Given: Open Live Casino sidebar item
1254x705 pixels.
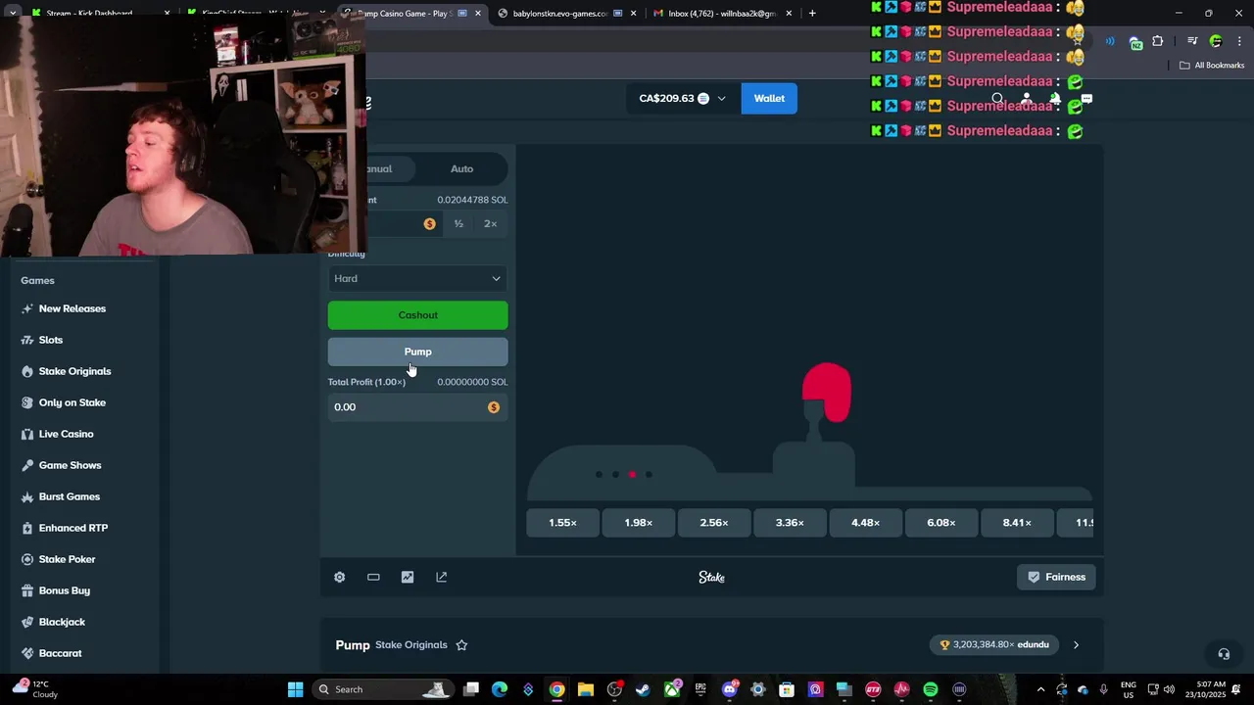Looking at the screenshot, I should click(66, 435).
